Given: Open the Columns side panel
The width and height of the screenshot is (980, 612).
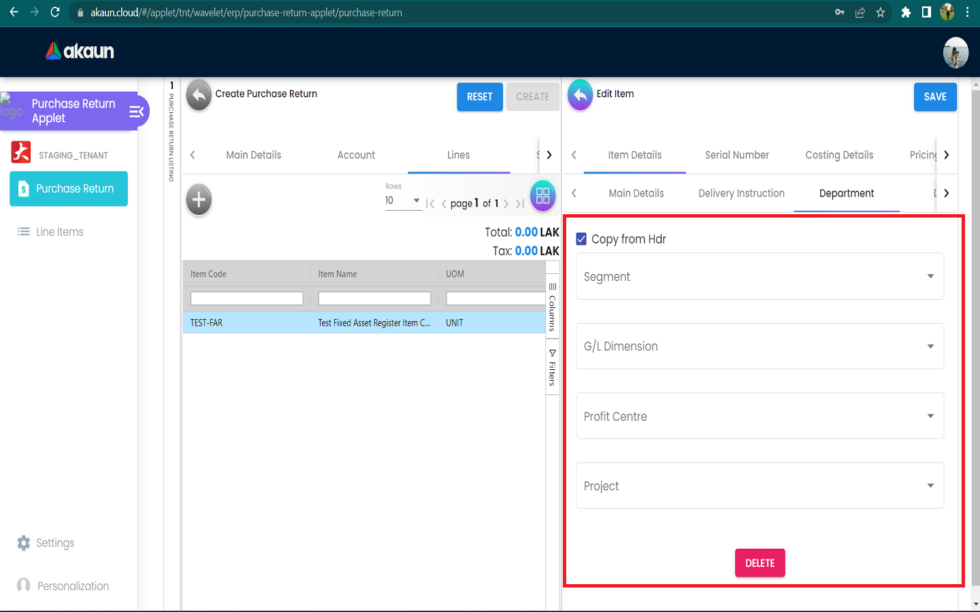Looking at the screenshot, I should click(x=553, y=307).
